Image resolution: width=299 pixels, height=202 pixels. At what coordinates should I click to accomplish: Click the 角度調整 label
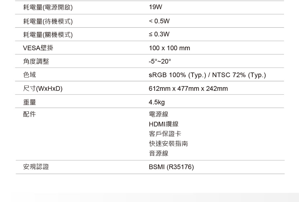click(x=36, y=62)
